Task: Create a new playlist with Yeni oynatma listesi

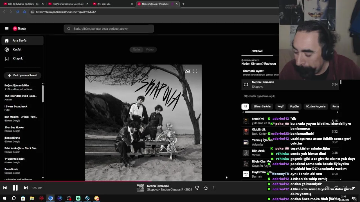Action: (22, 75)
